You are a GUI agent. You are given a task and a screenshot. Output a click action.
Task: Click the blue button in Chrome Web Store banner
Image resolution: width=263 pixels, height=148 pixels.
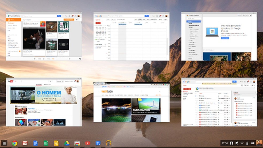click(x=225, y=38)
